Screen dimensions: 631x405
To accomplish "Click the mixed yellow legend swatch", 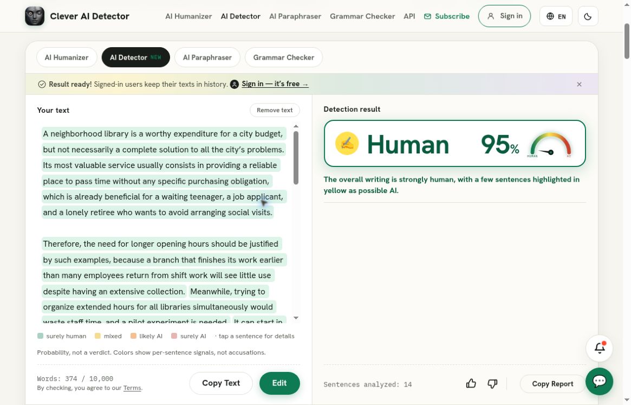I will 97,336.
